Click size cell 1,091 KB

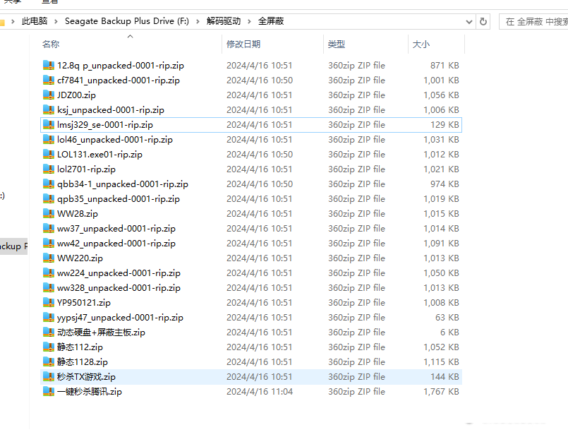click(441, 244)
